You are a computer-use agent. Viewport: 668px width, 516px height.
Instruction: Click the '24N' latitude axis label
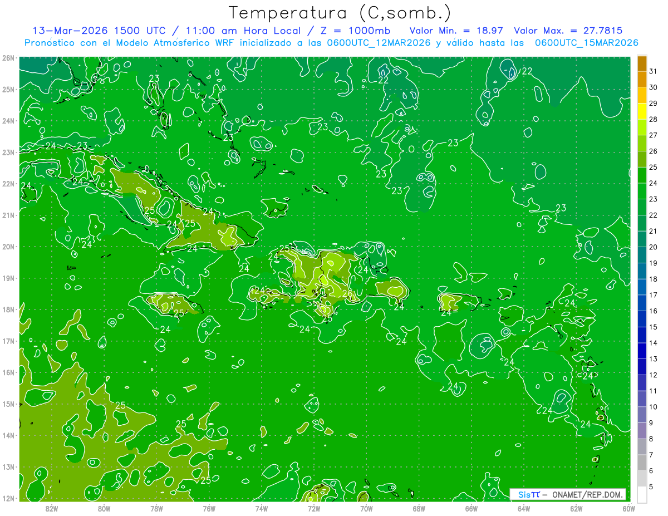click(x=8, y=121)
